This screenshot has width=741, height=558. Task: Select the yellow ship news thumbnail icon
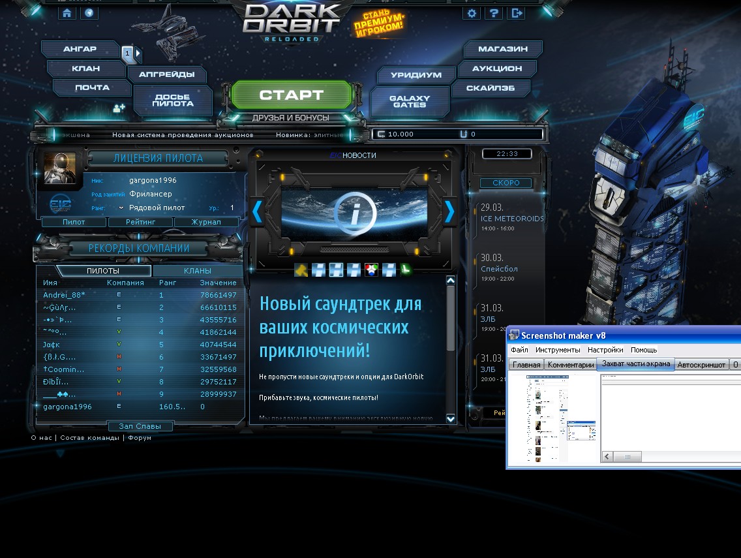(301, 270)
